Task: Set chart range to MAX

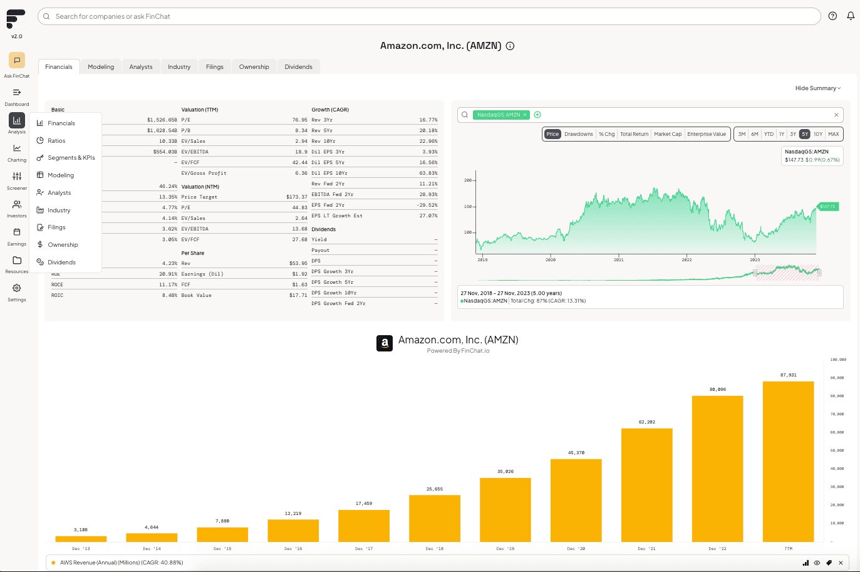Action: (x=834, y=134)
